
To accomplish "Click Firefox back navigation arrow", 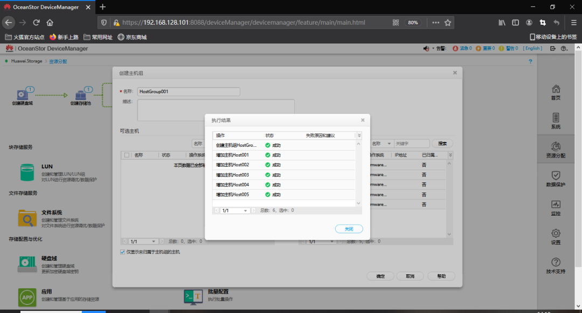I will pos(9,23).
